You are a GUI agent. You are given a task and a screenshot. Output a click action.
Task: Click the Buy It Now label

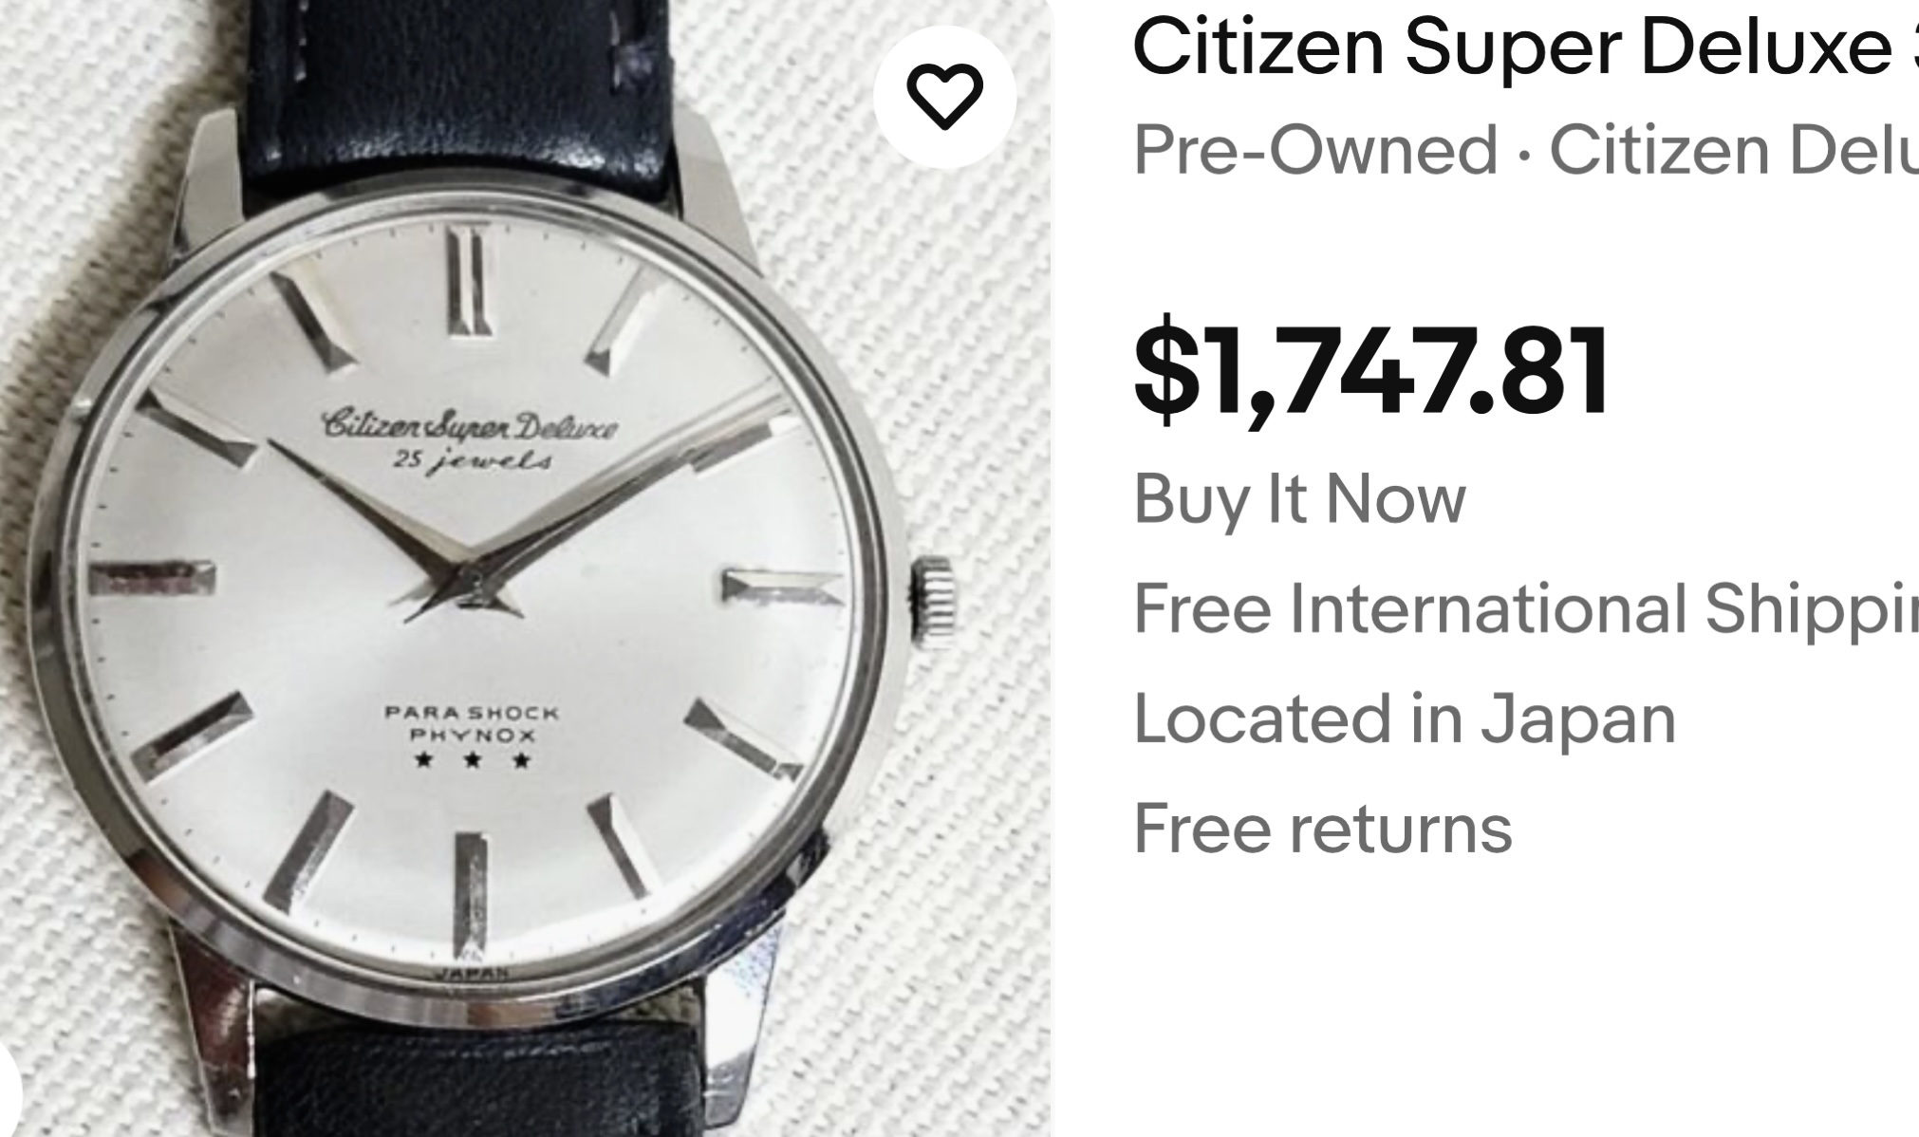pyautogui.click(x=1299, y=499)
